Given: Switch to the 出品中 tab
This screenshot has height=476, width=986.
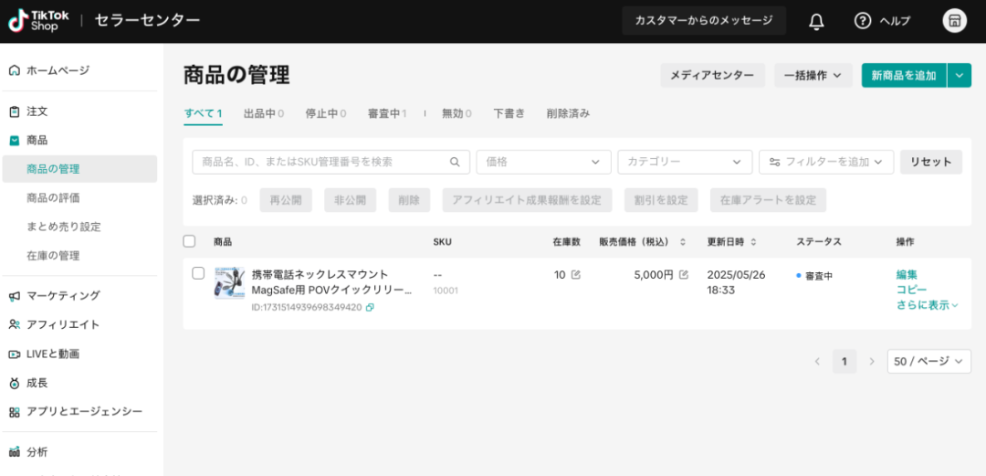Looking at the screenshot, I should pyautogui.click(x=264, y=114).
